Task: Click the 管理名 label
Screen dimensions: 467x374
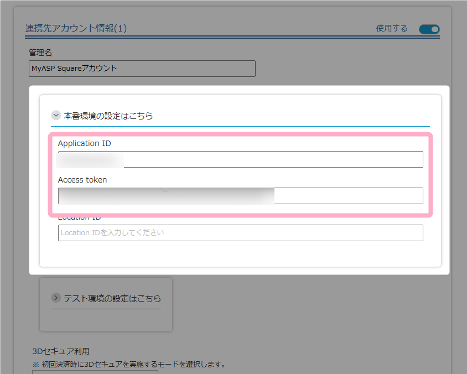Action: click(x=40, y=53)
